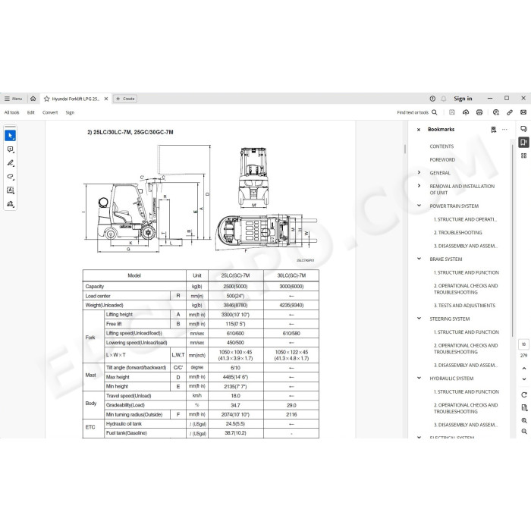The height and width of the screenshot is (531, 531).
Task: Collapse the POWER TRAIN SYSTEM bookmark
Action: (x=419, y=206)
